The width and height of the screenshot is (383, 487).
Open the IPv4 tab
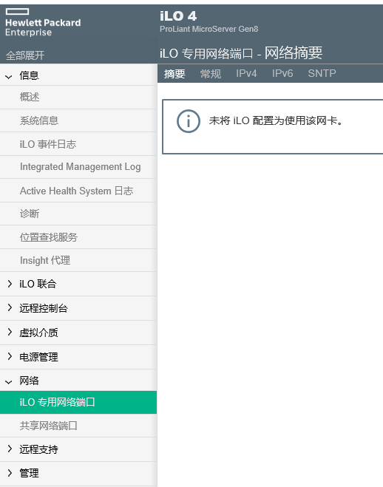click(246, 74)
